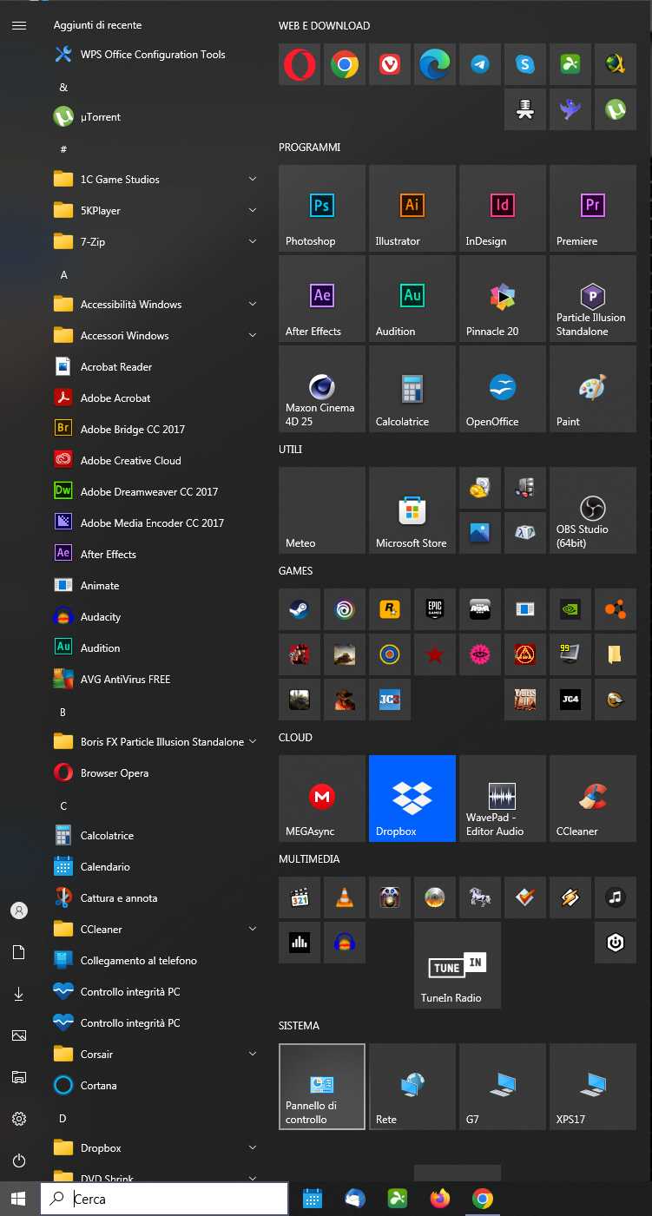The width and height of the screenshot is (652, 1216).
Task: Open the Microsoft Store tile
Action: coord(412,510)
